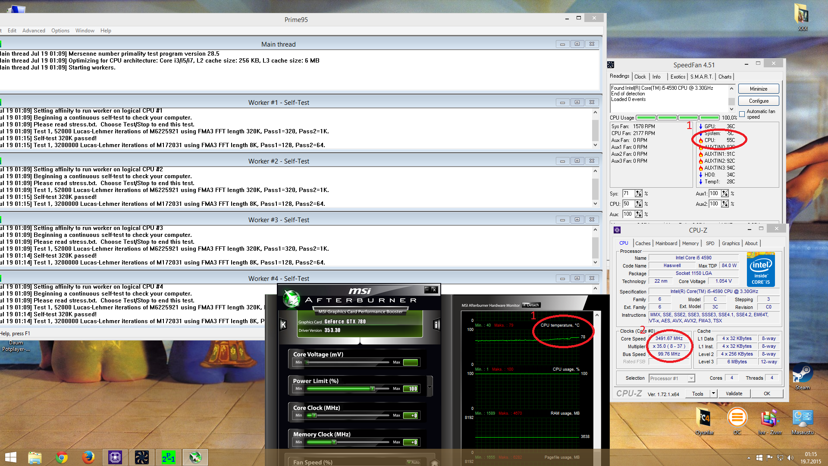
Task: Switch to MSI Afterburner in the taskbar
Action: [x=195, y=457]
